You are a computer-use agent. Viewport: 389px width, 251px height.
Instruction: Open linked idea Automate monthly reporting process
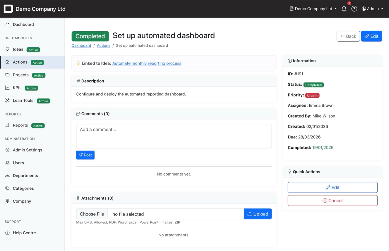147,63
